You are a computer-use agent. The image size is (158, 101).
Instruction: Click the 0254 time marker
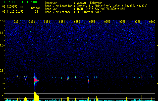tap(62, 22)
